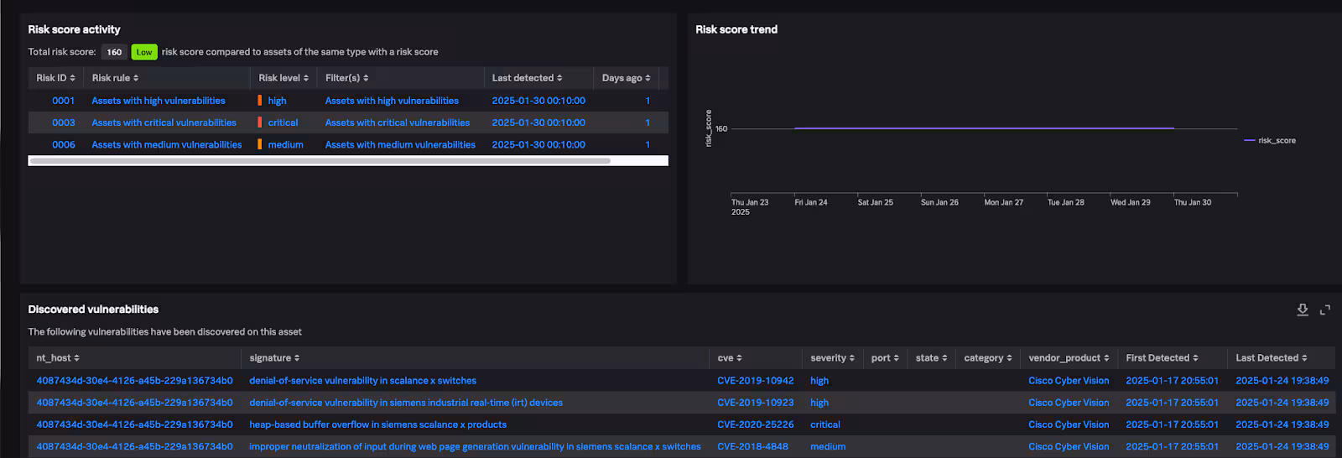
Task: Click the download icon in Discovered vulnerabilities
Action: click(x=1302, y=310)
